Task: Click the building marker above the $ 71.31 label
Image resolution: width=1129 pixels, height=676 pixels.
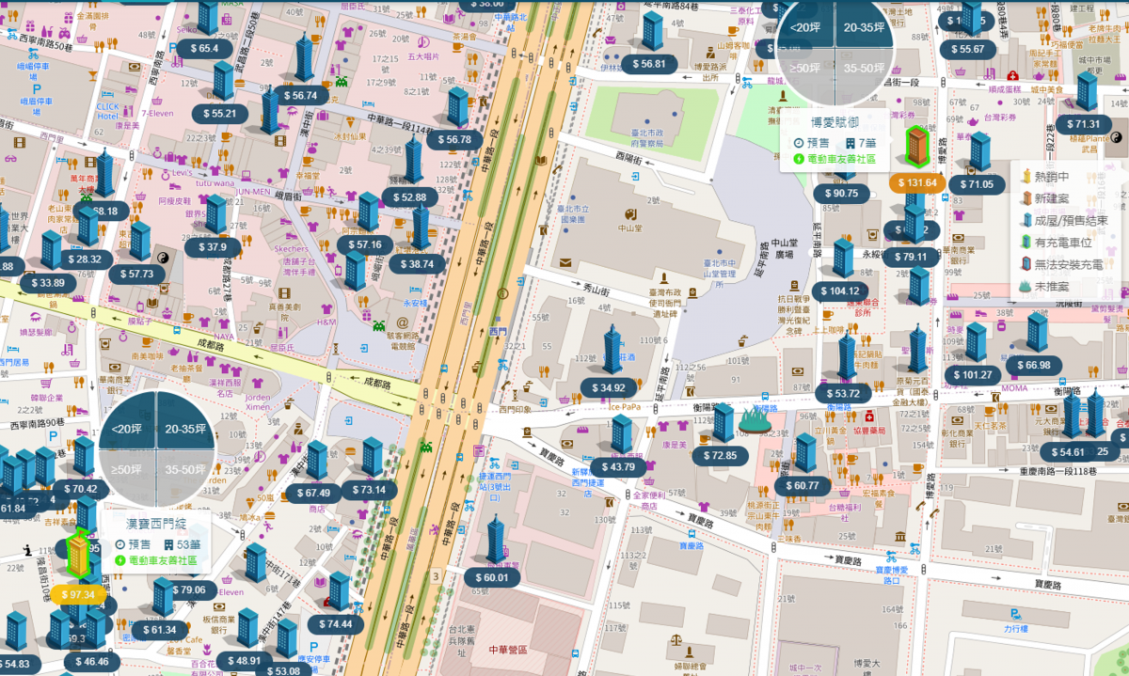Action: click(x=1087, y=92)
